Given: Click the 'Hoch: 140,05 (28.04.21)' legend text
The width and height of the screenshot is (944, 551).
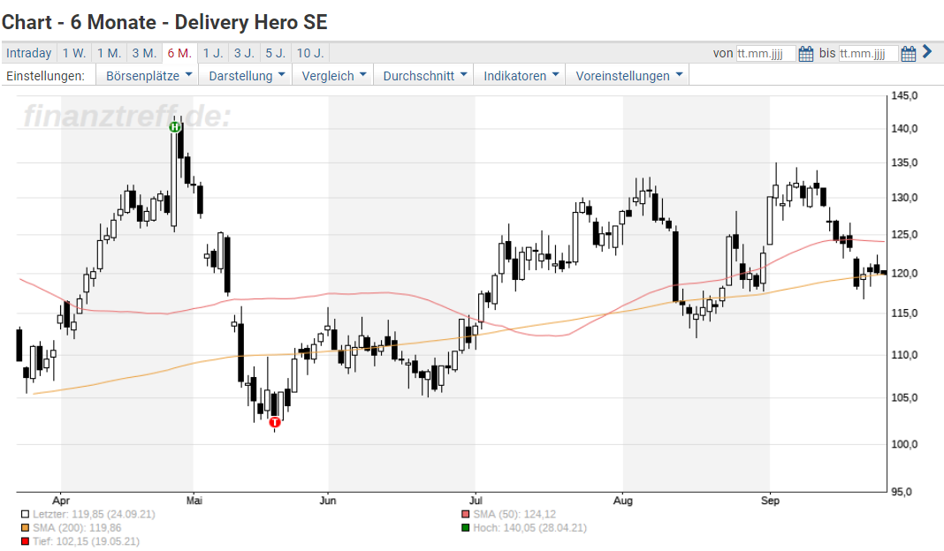Looking at the screenshot, I should coord(529,528).
